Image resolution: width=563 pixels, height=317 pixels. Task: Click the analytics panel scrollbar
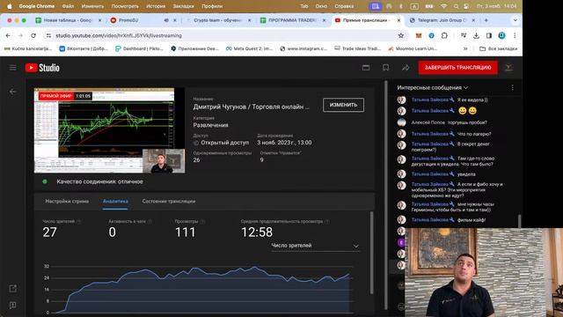coord(371,253)
